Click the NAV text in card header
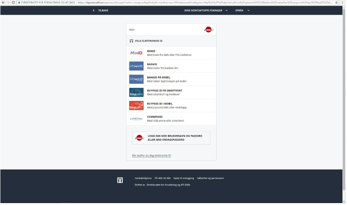Screen dimensions: 347x205 pyautogui.click(x=132, y=29)
